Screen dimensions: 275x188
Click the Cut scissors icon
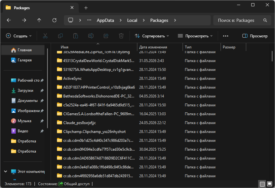point(45,36)
